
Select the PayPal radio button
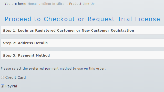click(x=2, y=86)
